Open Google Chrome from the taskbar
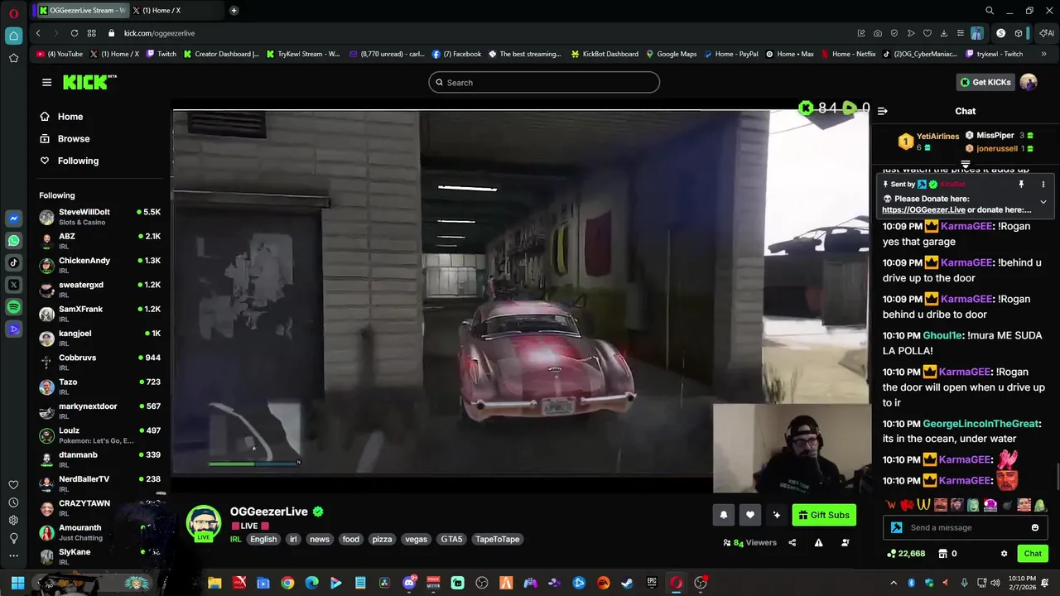This screenshot has width=1060, height=596. tap(287, 583)
